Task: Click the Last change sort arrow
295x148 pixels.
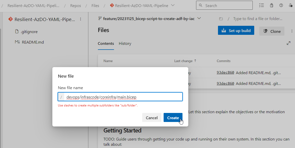Action: [195, 61]
